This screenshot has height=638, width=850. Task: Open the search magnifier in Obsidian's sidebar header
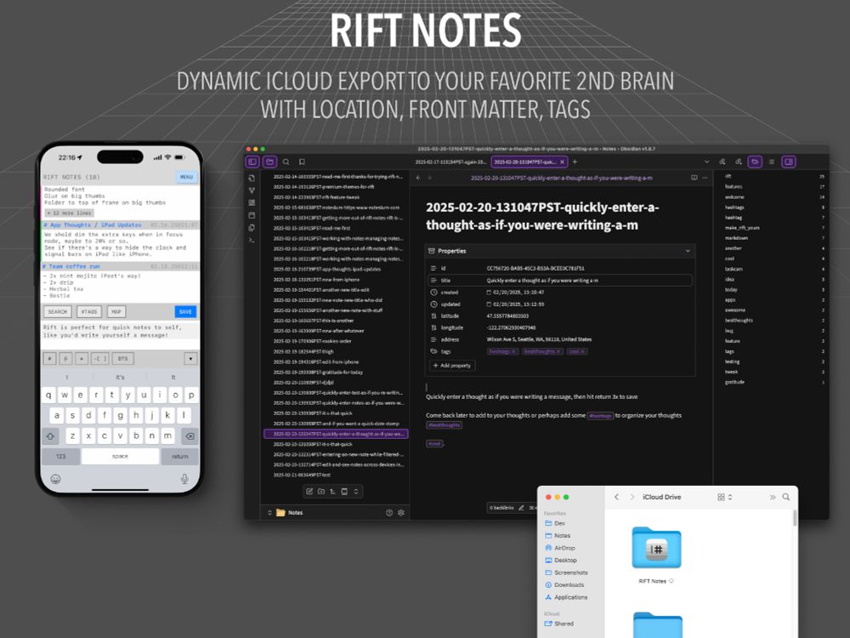tap(286, 162)
